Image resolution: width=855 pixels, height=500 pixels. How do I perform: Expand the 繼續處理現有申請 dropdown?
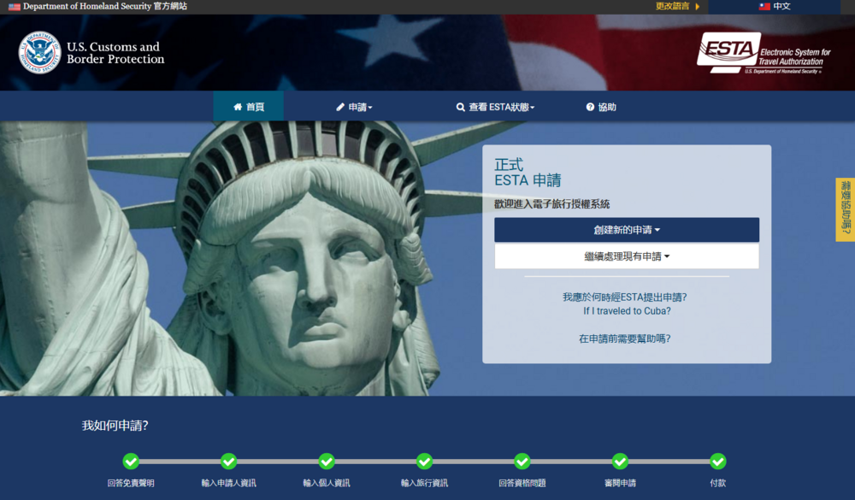pyautogui.click(x=626, y=256)
